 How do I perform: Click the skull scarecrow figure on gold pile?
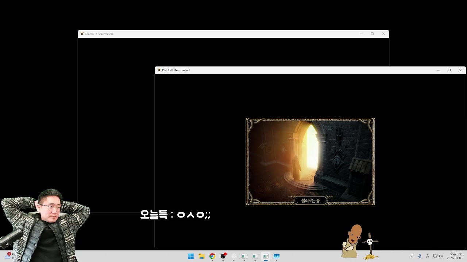[x=370, y=246]
